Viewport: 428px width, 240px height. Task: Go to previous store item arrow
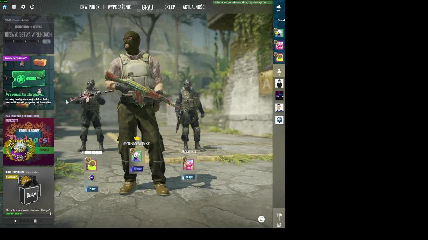(15, 221)
